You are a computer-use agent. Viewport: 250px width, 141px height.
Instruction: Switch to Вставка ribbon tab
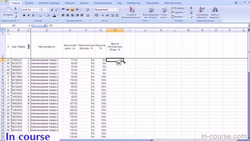click(x=29, y=3)
